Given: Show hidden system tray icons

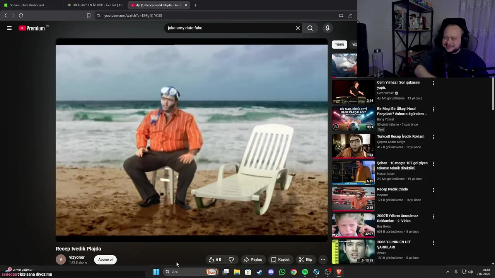Looking at the screenshot, I should 448,272.
